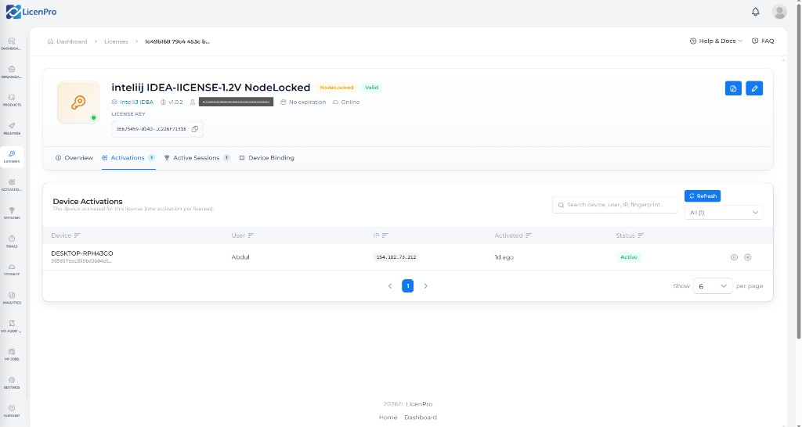Viewport: 802px width, 427px height.
Task: Click the Dashboard footer link
Action: pos(421,418)
